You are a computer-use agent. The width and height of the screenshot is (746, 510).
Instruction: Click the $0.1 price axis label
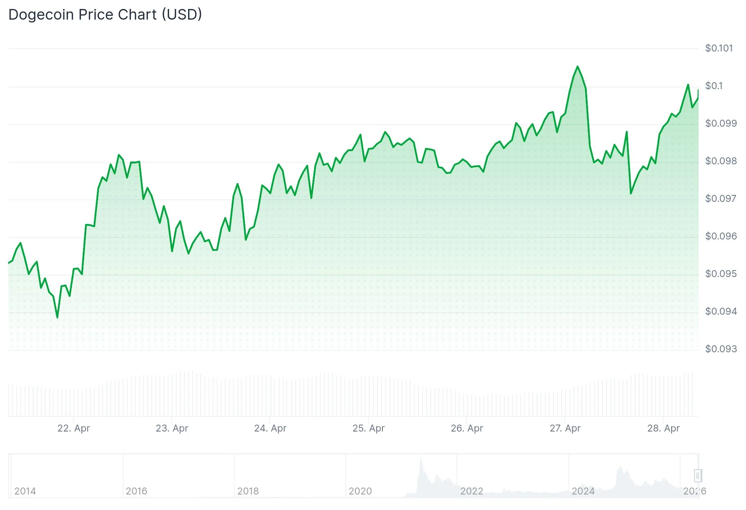coord(714,86)
